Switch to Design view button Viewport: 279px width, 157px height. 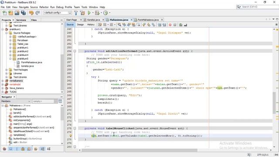(80, 24)
